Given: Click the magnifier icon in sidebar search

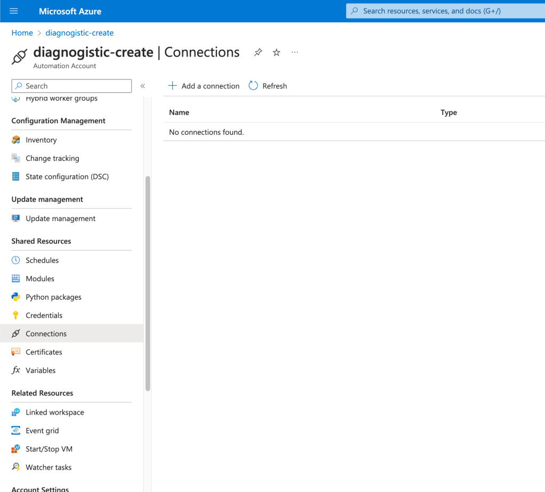Looking at the screenshot, I should [19, 85].
